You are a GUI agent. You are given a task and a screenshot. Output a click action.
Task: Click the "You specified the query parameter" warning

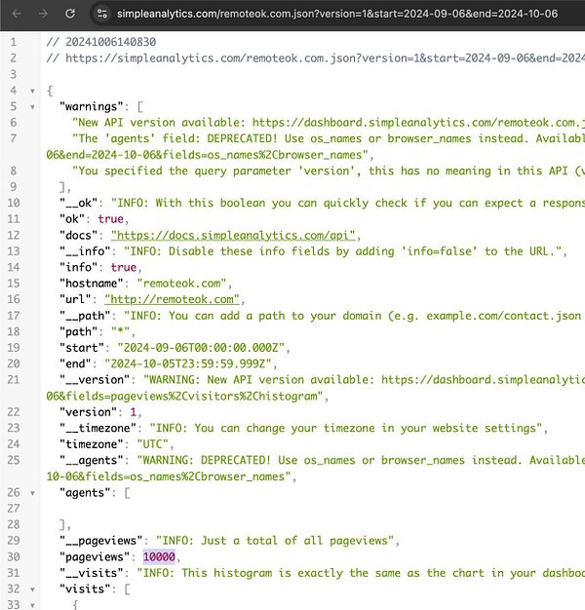click(x=329, y=171)
